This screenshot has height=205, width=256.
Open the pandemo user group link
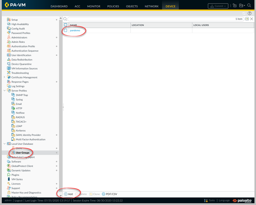coord(75,30)
